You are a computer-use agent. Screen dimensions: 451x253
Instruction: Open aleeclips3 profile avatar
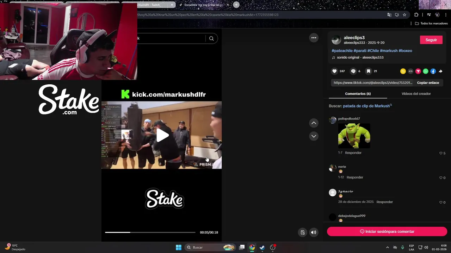tap(336, 40)
